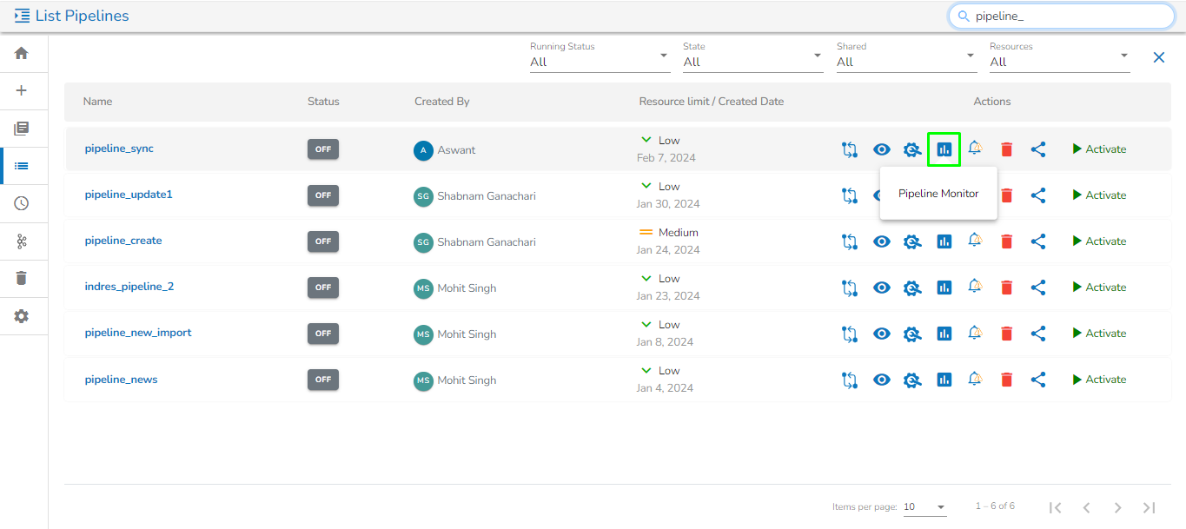Open the Items per page dropdown

click(x=924, y=507)
